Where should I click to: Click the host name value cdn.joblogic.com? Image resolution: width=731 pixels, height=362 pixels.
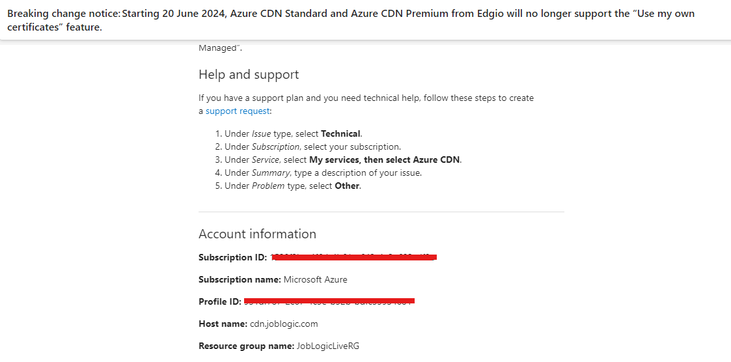click(x=284, y=324)
